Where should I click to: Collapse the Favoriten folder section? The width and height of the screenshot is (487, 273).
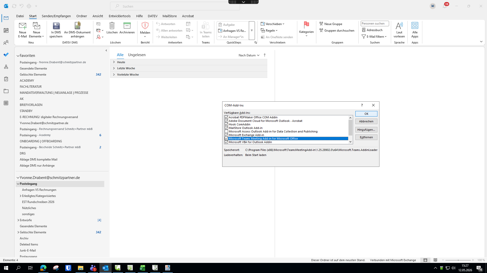click(18, 56)
